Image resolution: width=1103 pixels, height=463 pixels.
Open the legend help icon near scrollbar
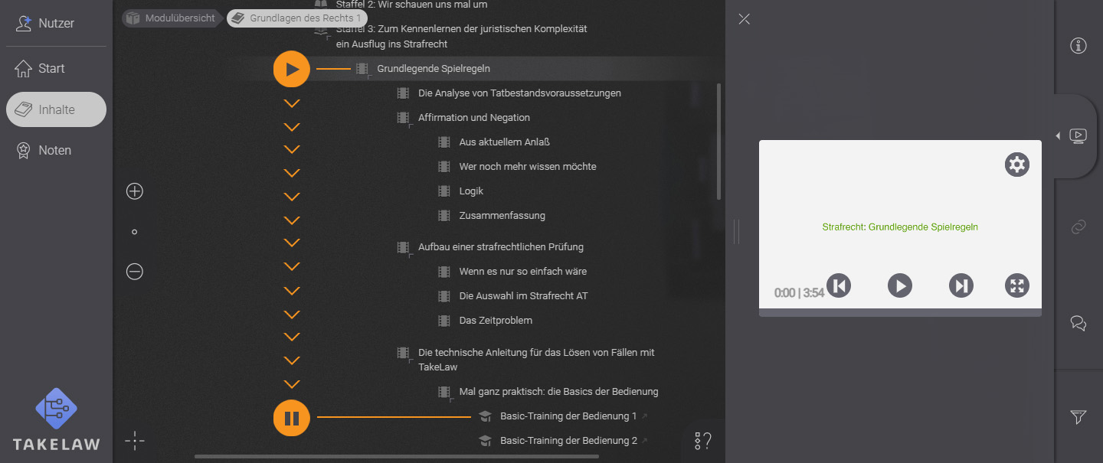pos(701,440)
